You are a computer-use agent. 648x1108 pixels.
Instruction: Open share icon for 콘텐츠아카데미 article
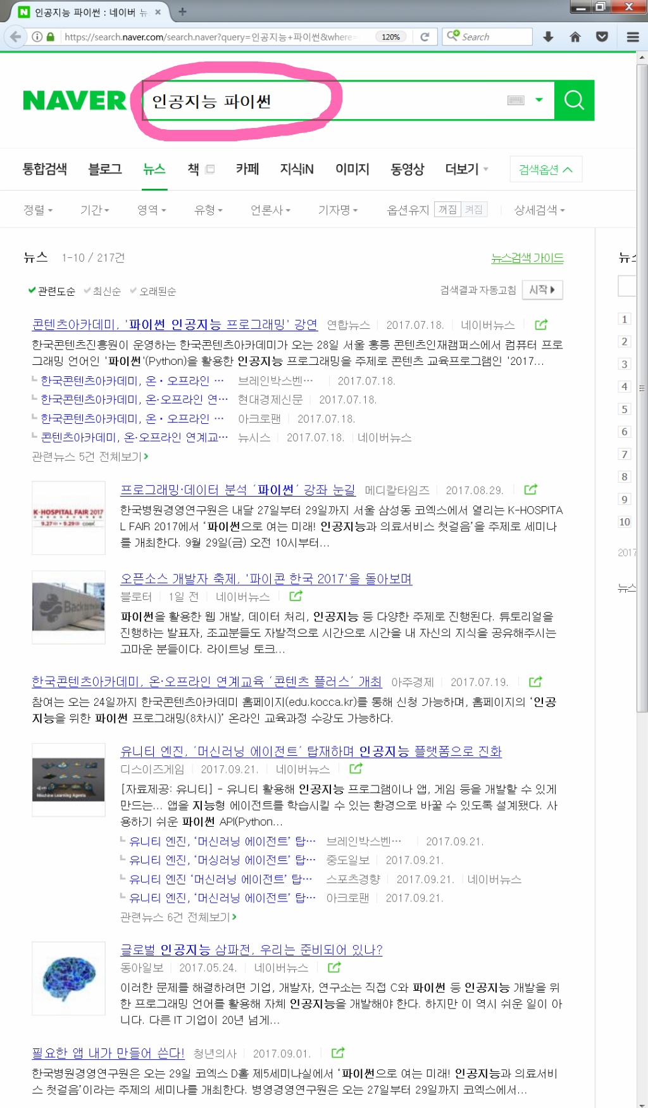point(541,324)
